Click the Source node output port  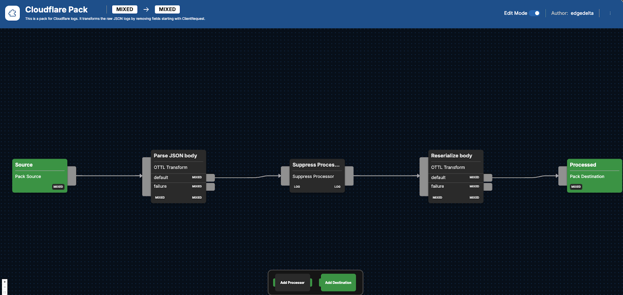pyautogui.click(x=72, y=176)
